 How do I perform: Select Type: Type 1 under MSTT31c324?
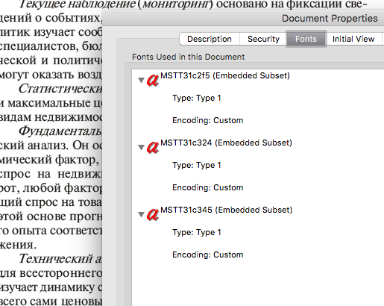pos(197,165)
